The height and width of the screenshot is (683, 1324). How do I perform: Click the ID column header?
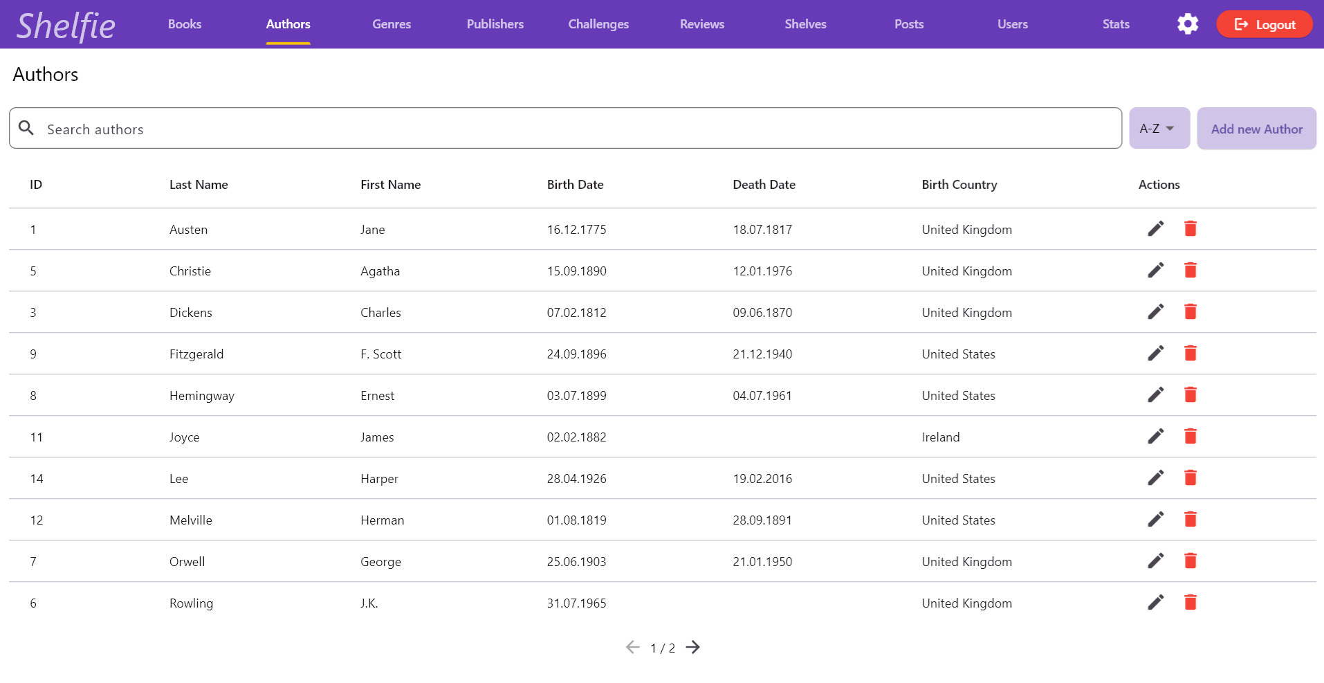coord(36,185)
